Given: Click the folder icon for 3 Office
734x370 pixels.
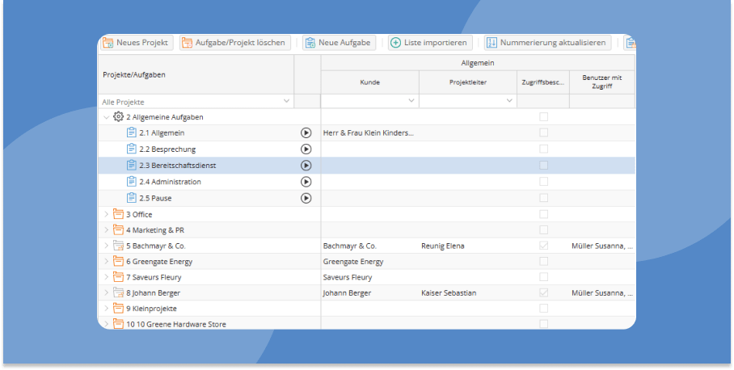Looking at the screenshot, I should [118, 214].
